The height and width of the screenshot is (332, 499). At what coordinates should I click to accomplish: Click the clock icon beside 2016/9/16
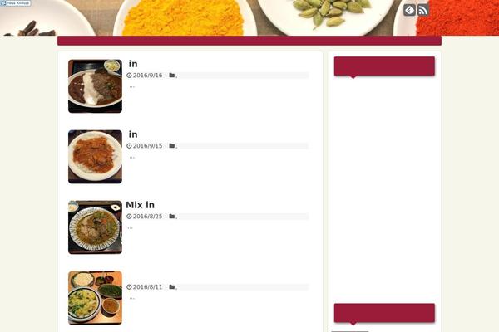click(129, 76)
